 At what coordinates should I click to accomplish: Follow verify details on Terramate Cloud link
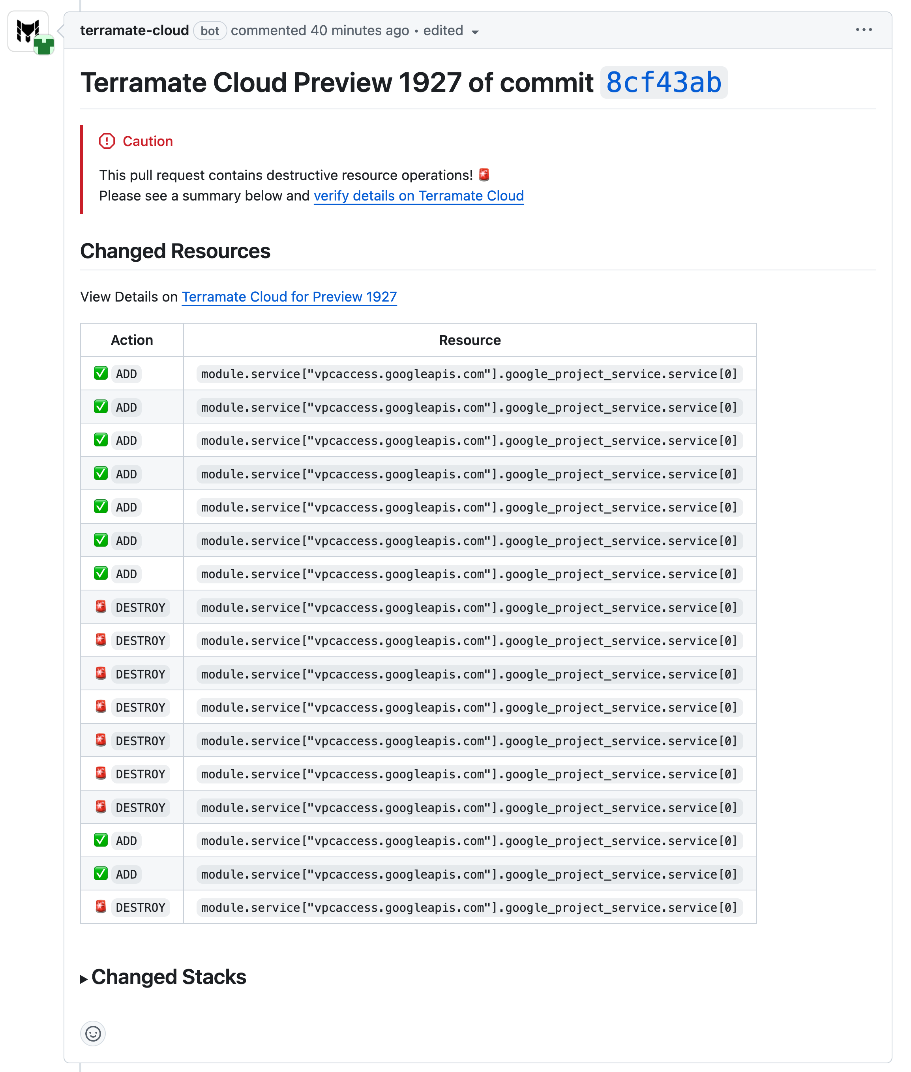click(x=418, y=196)
